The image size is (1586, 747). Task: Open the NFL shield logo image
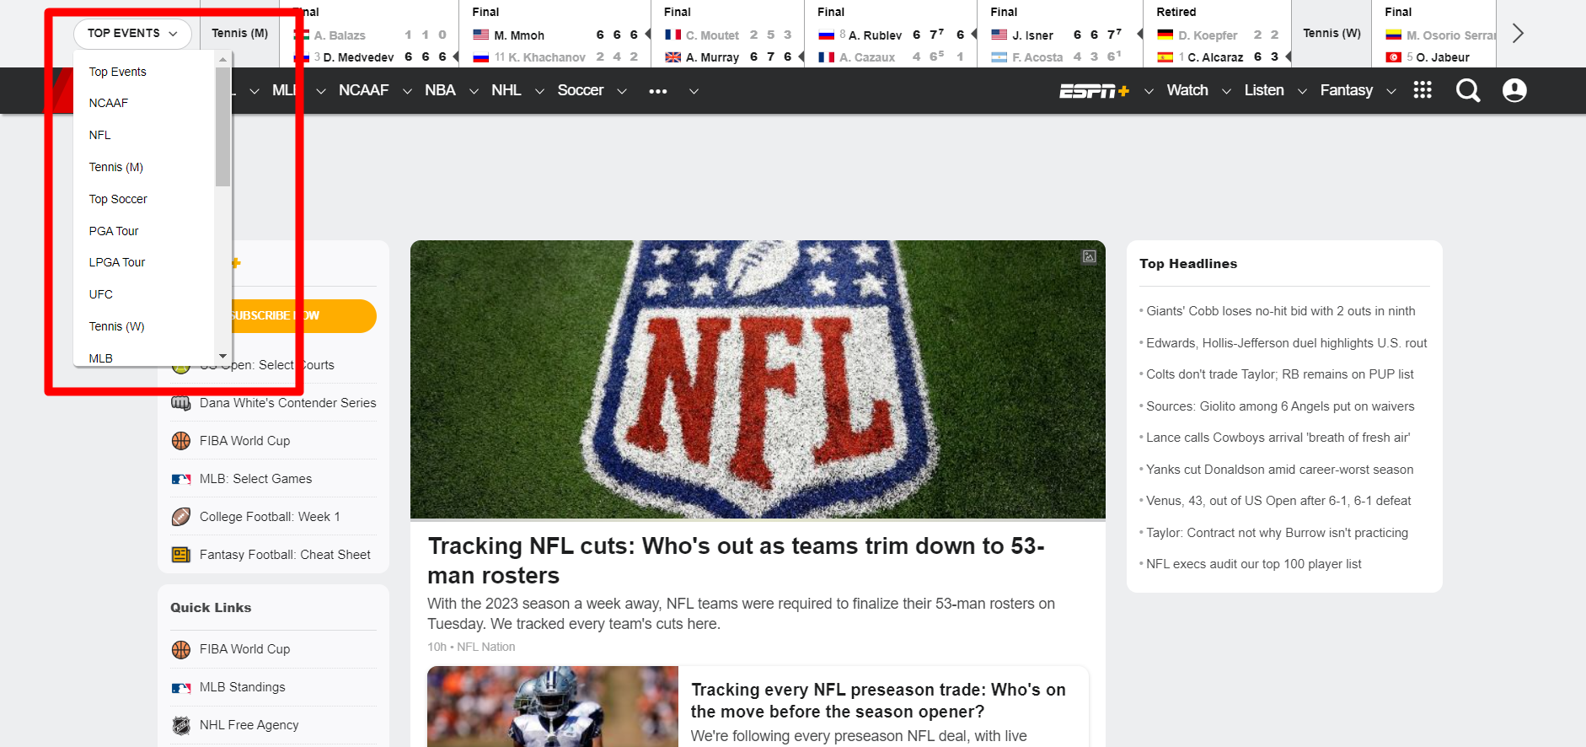[x=757, y=379]
